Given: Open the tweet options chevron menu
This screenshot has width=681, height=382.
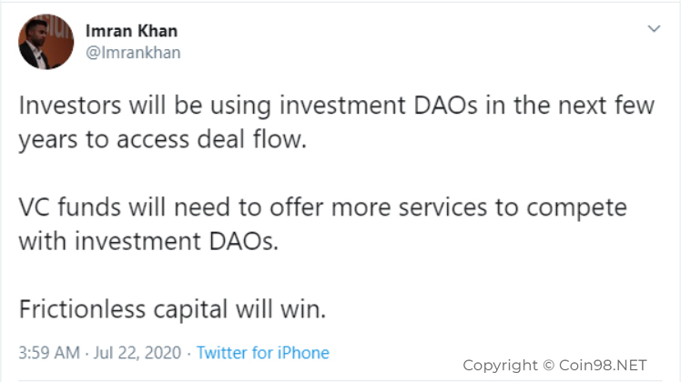Looking at the screenshot, I should pos(653,30).
